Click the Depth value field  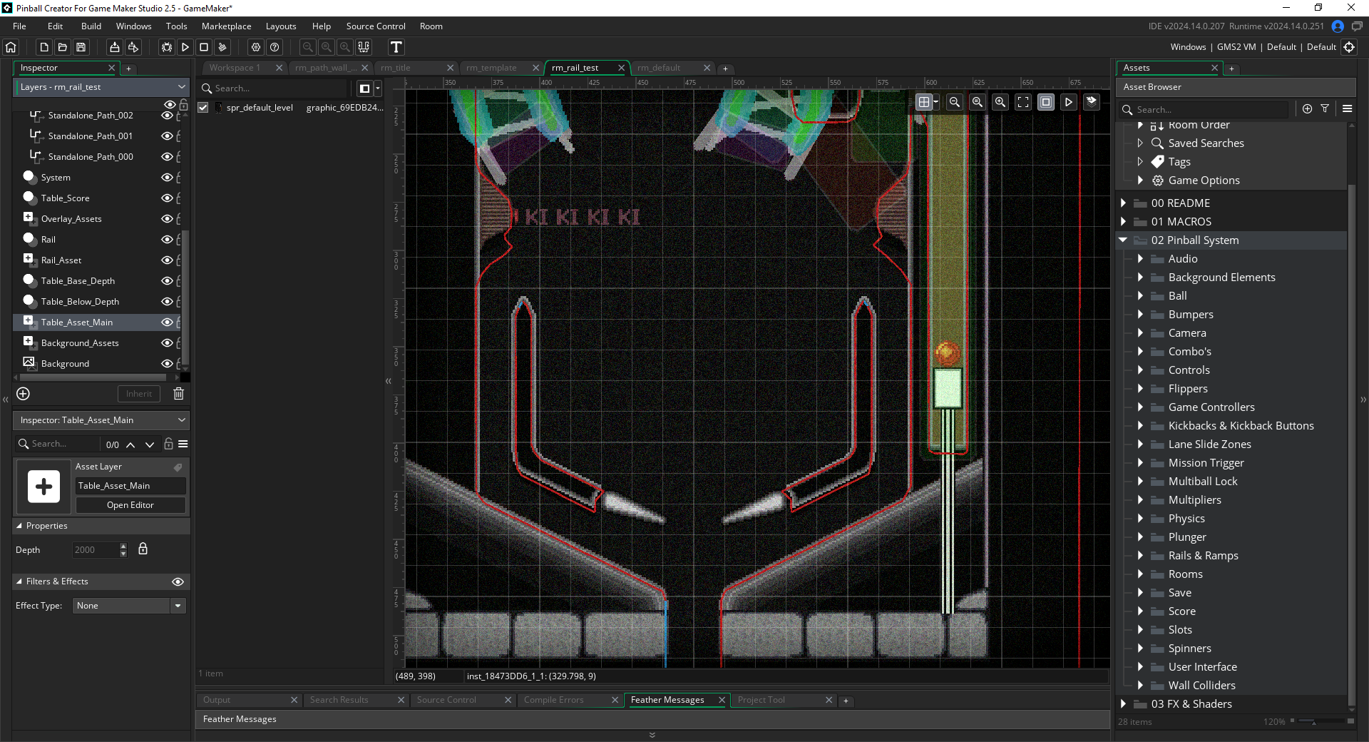click(94, 550)
